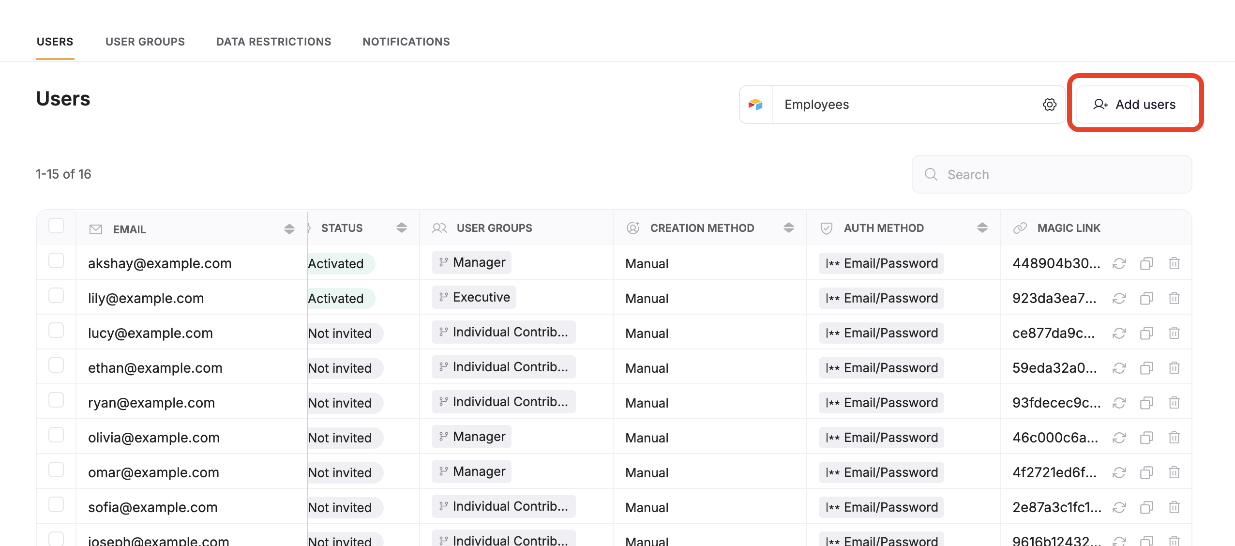Click the Employees settings gear icon
The image size is (1235, 546).
pos(1049,105)
